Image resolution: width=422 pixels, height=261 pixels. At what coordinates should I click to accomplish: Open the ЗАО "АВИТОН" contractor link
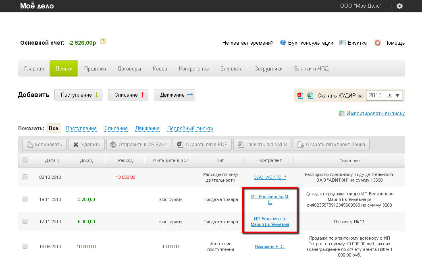[x=270, y=177]
